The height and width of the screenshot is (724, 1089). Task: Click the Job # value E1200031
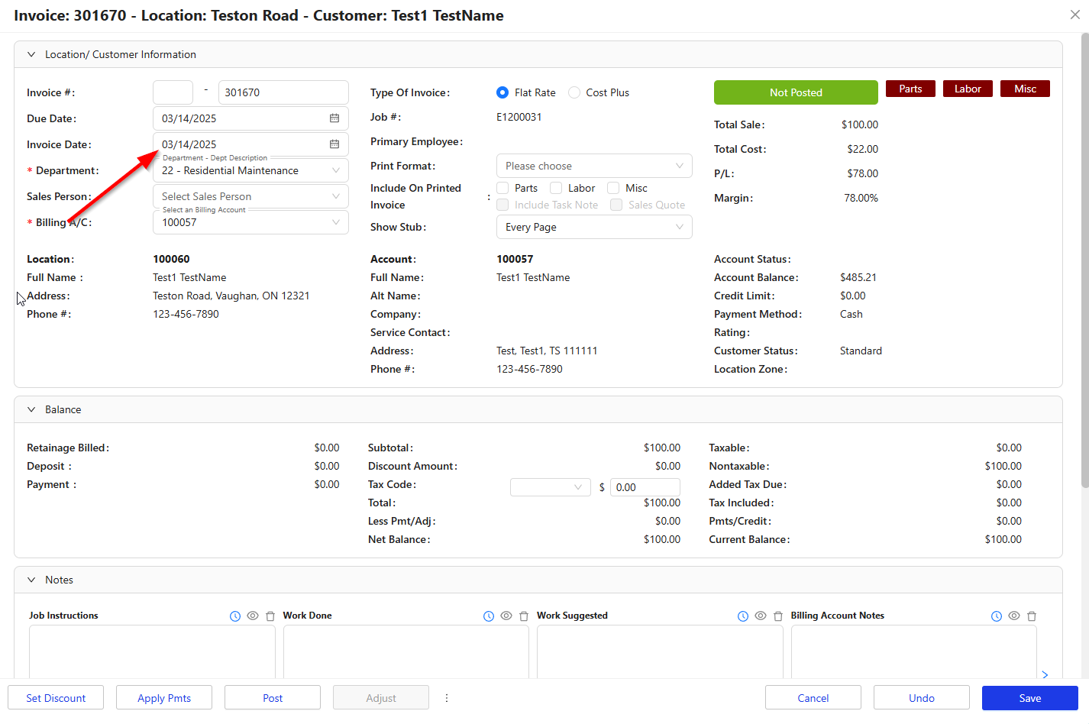(519, 117)
